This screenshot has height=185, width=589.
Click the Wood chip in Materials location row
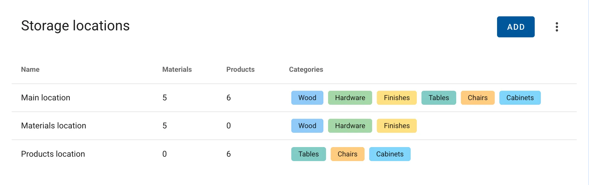pyautogui.click(x=307, y=126)
